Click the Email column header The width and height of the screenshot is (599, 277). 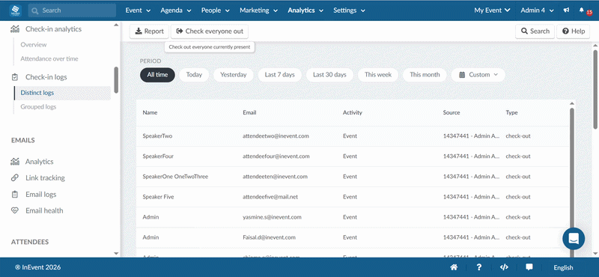tap(249, 113)
